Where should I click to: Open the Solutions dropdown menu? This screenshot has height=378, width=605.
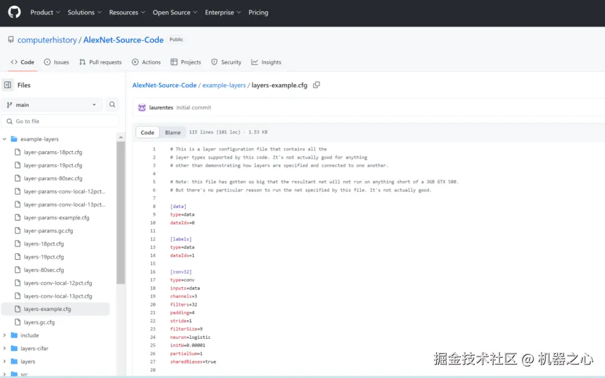tap(85, 12)
